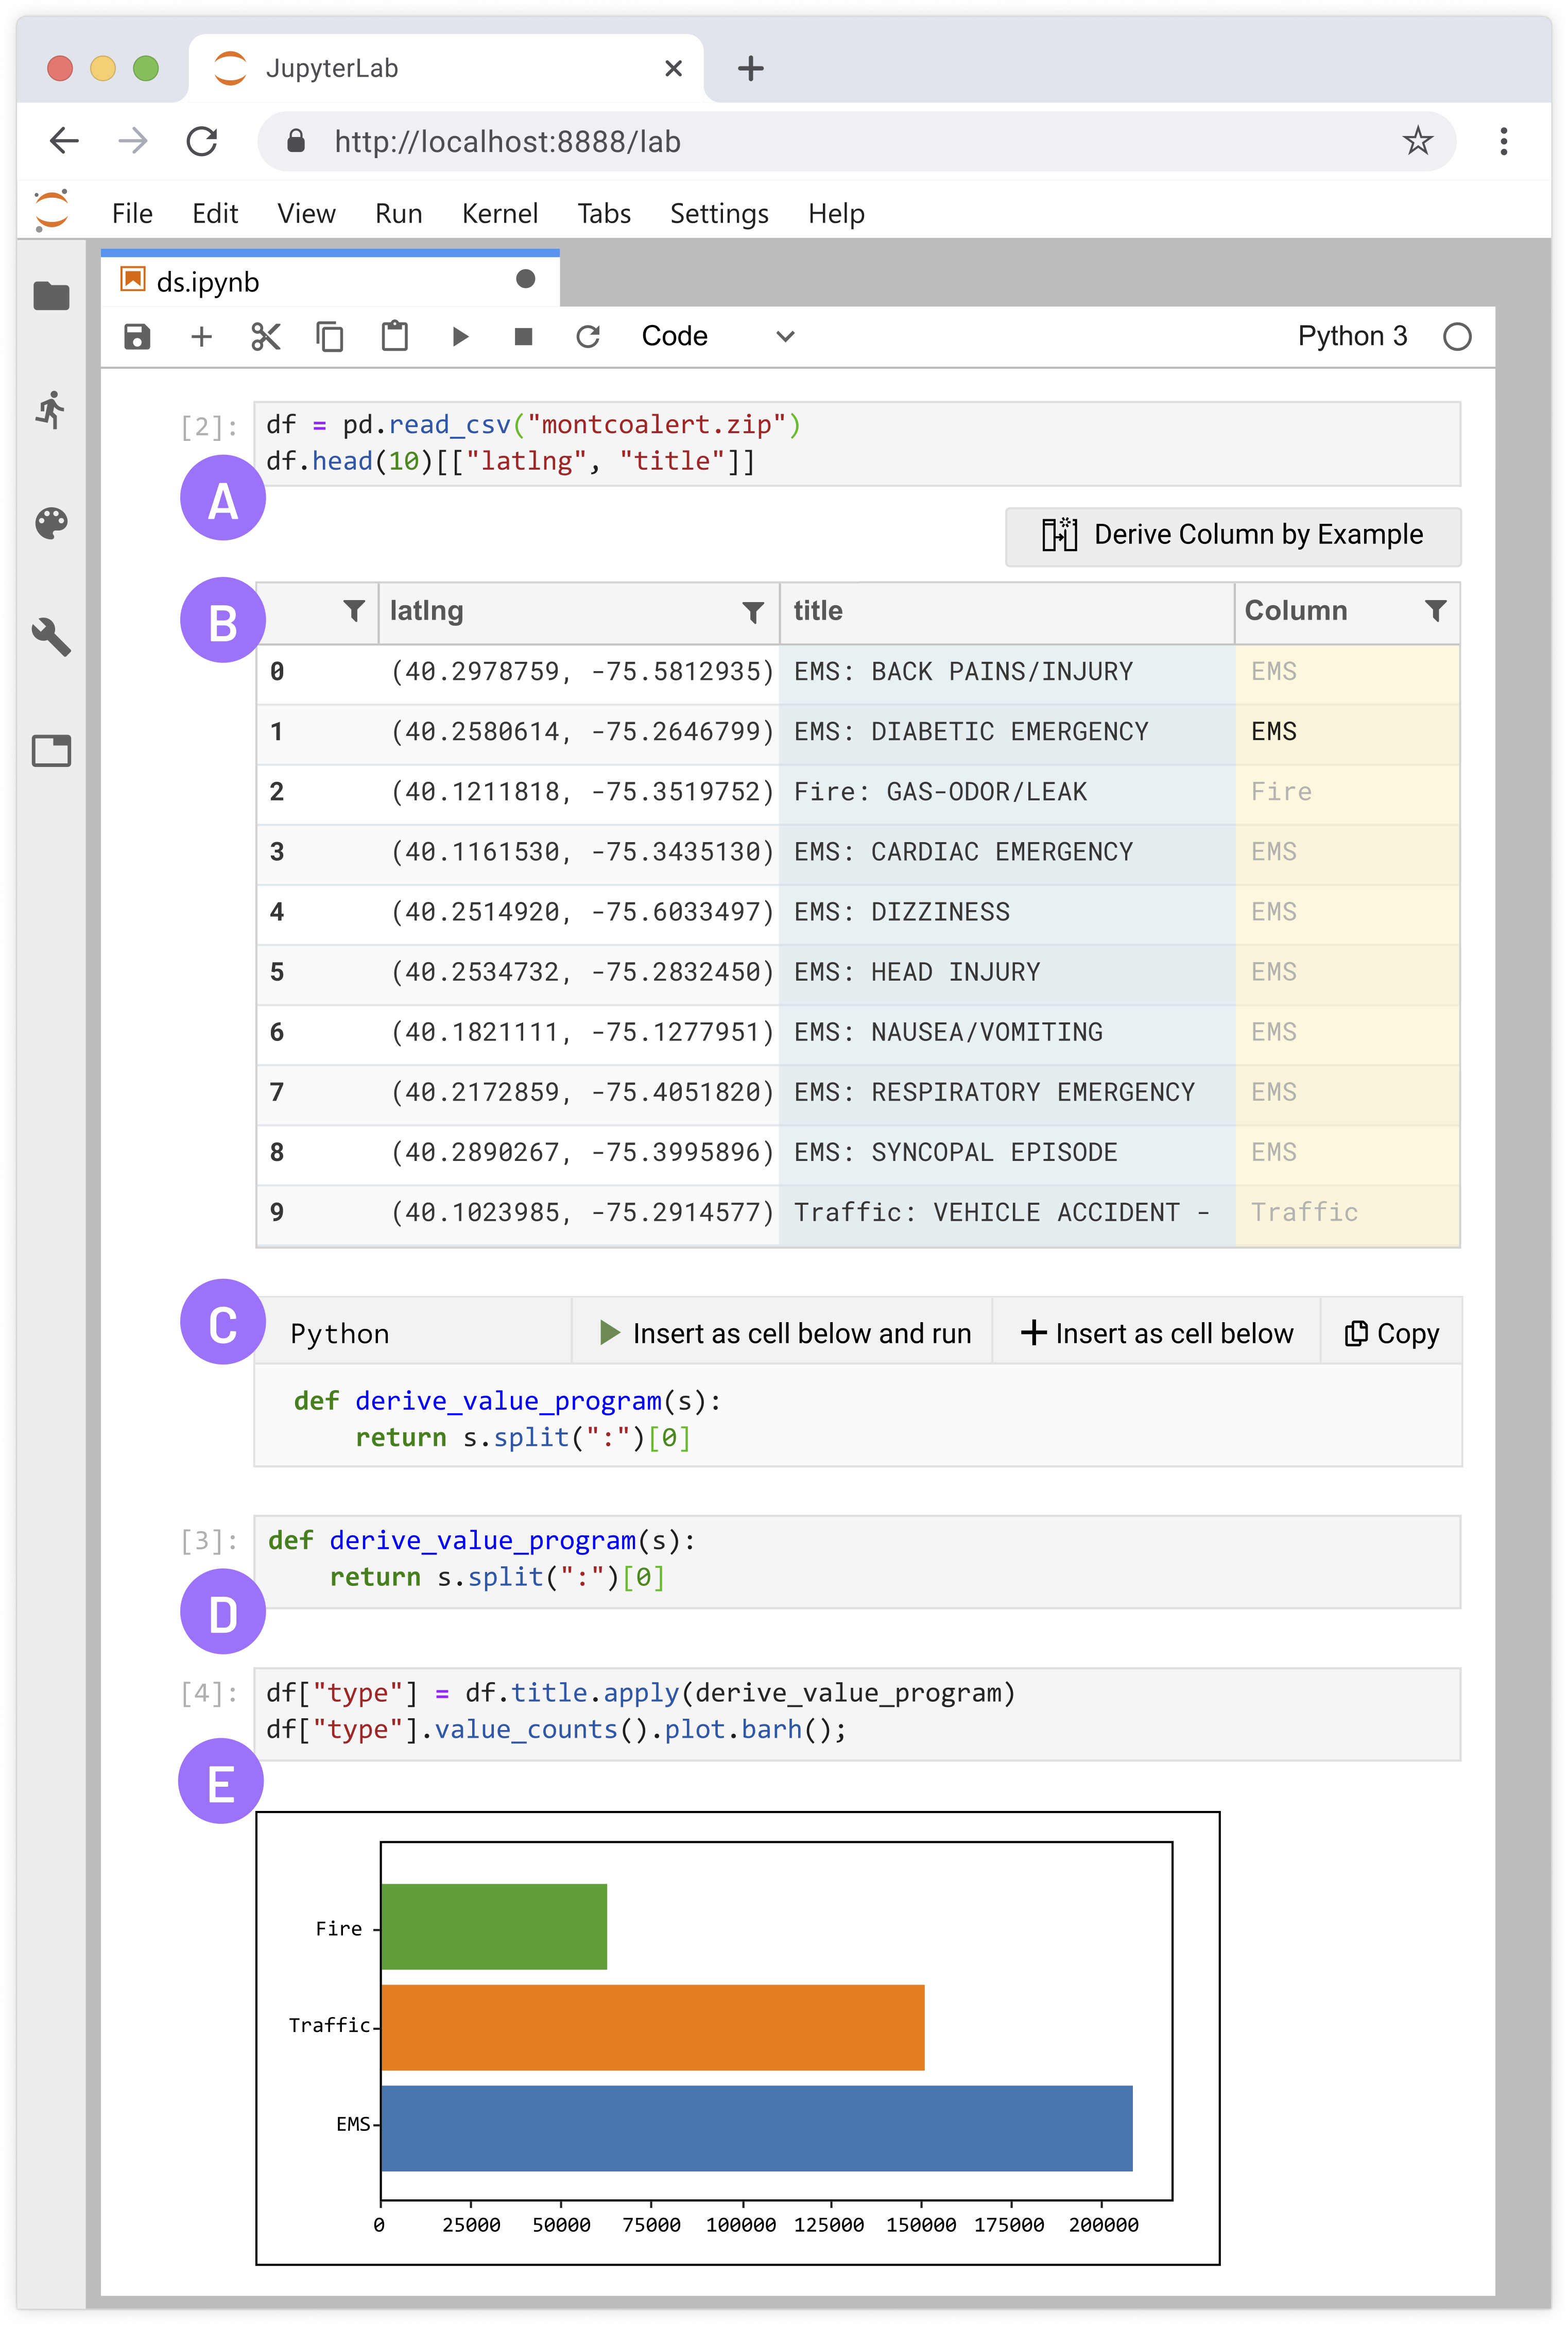Reload the browser page
Viewport: 1568px width, 2326px height.
tap(202, 141)
